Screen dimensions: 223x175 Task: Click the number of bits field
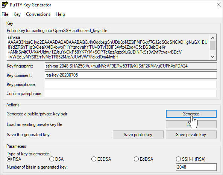(x=196, y=167)
